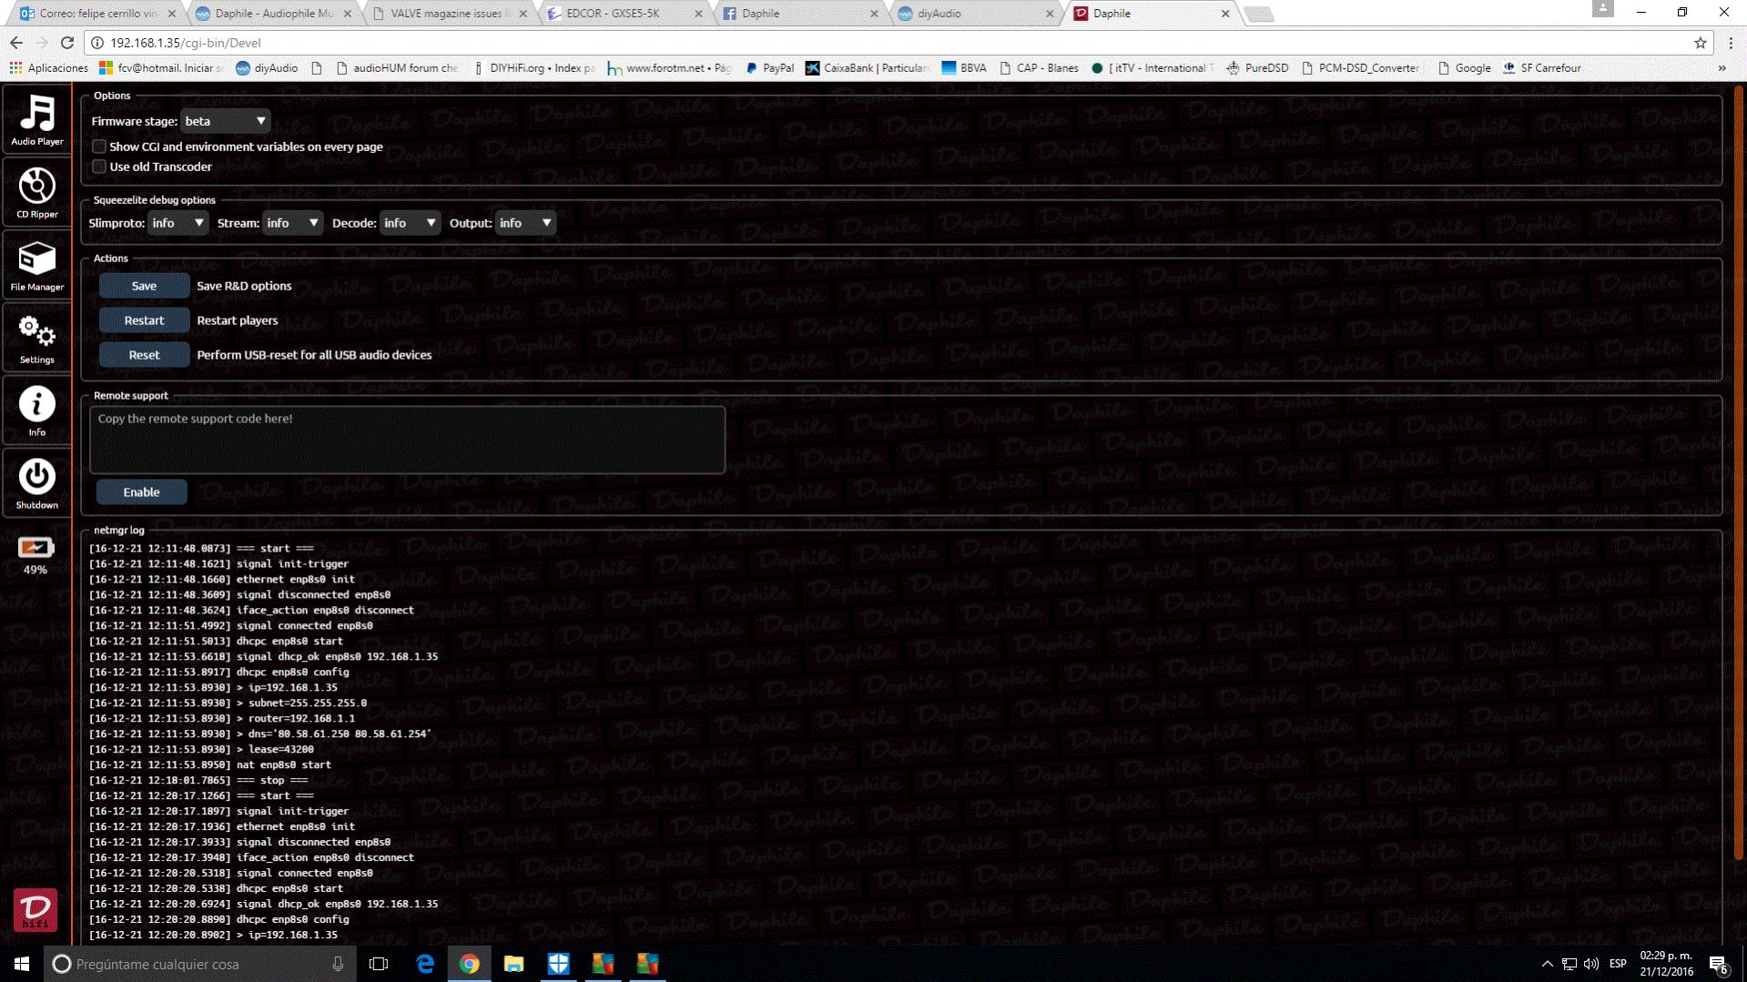Click Enable remote support button

point(141,492)
